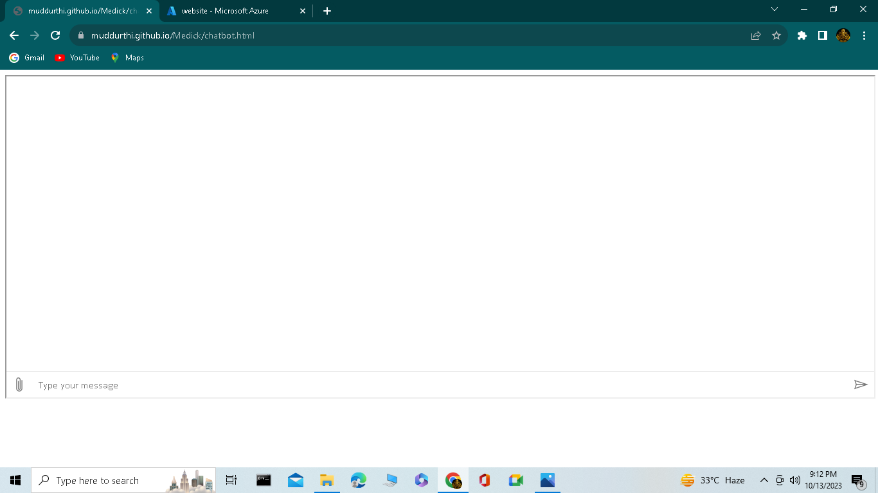
Task: Click the Chrome extensions puzzle icon
Action: (802, 35)
